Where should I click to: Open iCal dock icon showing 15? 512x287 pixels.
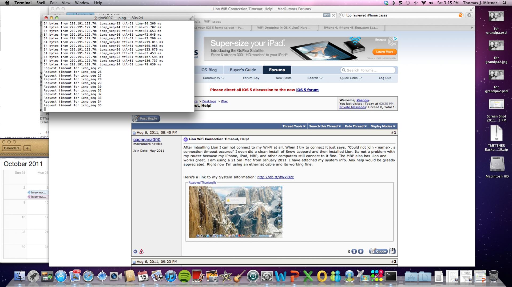point(143,276)
